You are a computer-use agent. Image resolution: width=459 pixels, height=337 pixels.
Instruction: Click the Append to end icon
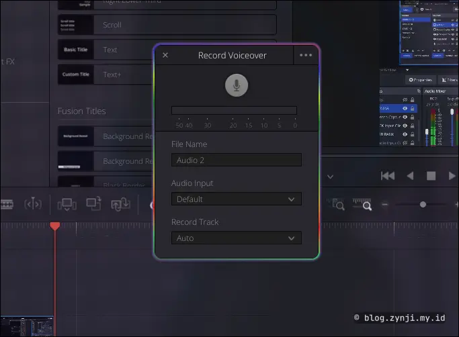pos(93,204)
